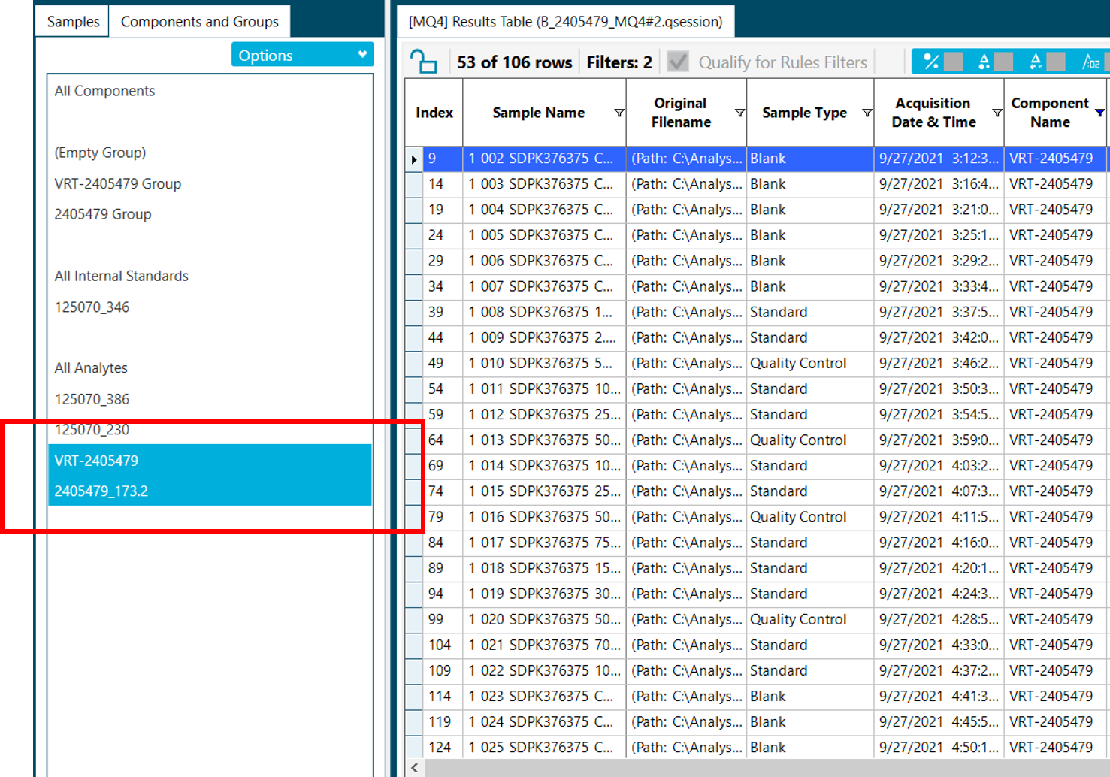Click the unlock/lock columns icon
Screen dimensions: 1110x777
pyautogui.click(x=423, y=62)
